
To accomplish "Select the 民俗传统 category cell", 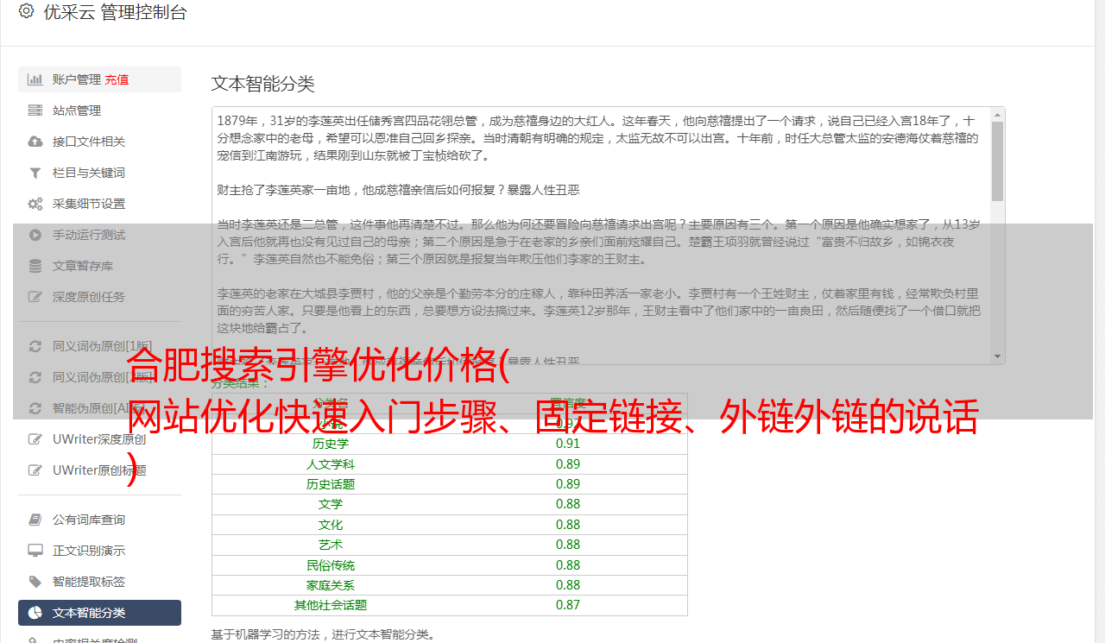I will point(331,565).
